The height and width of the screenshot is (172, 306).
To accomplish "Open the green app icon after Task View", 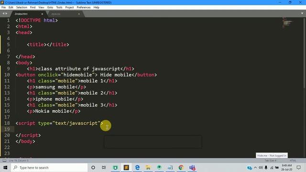I will click(115, 168).
